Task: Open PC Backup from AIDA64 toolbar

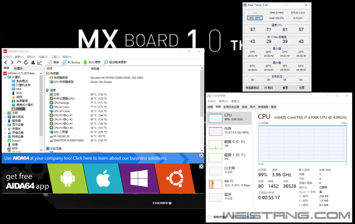Action: coord(71,62)
